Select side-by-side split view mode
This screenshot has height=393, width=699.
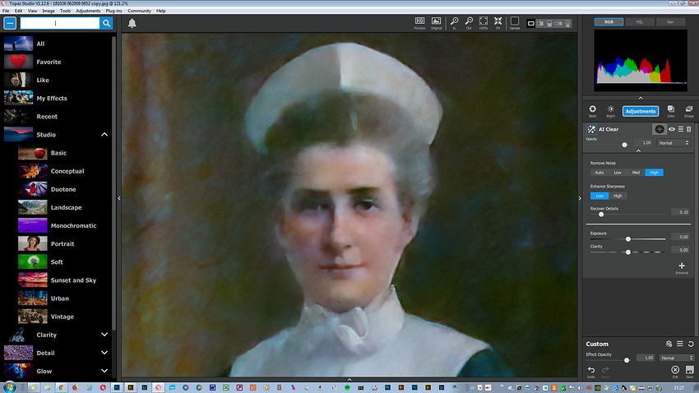(x=539, y=23)
